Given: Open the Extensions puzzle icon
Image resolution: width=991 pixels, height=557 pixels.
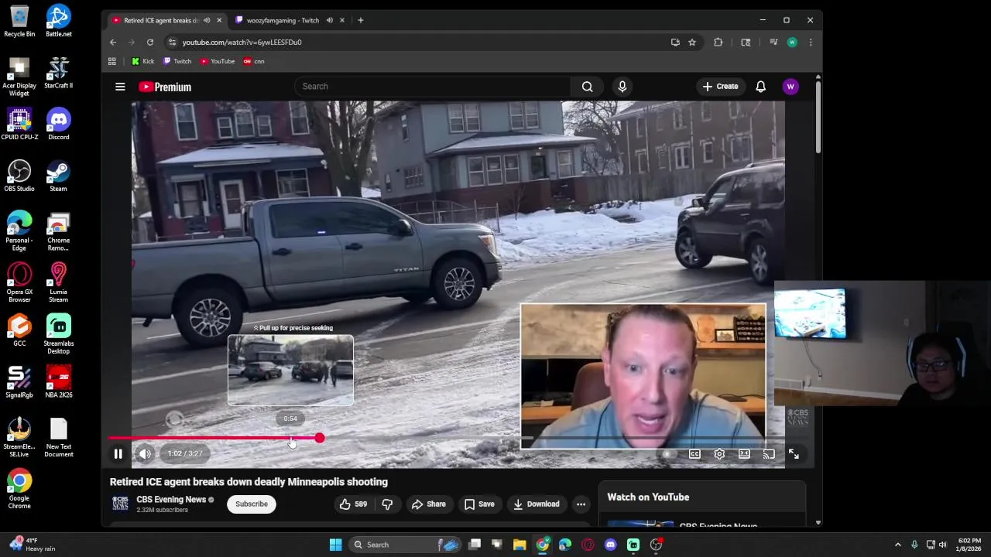Looking at the screenshot, I should tap(718, 43).
